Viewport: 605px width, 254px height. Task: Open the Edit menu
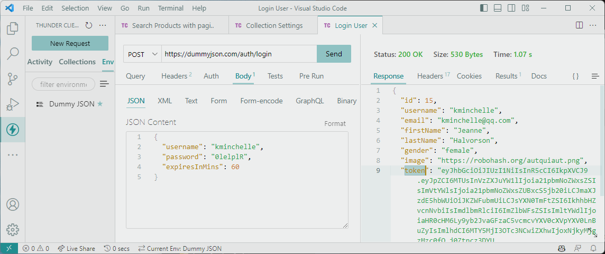pyautogui.click(x=47, y=8)
